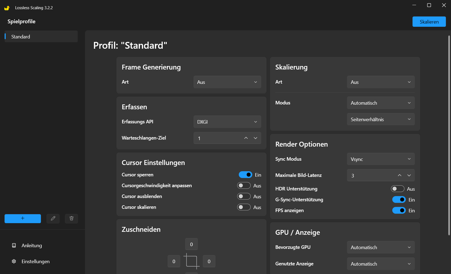This screenshot has width=451, height=274.
Task: Expand the Seitenverhältnis dropdown
Action: (x=381, y=119)
